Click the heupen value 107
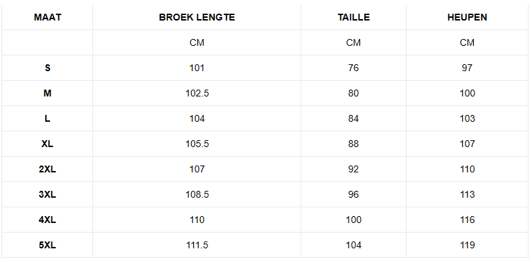This screenshot has height=262, width=532. [x=467, y=144]
